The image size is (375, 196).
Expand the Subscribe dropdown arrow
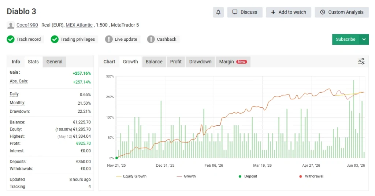click(364, 39)
